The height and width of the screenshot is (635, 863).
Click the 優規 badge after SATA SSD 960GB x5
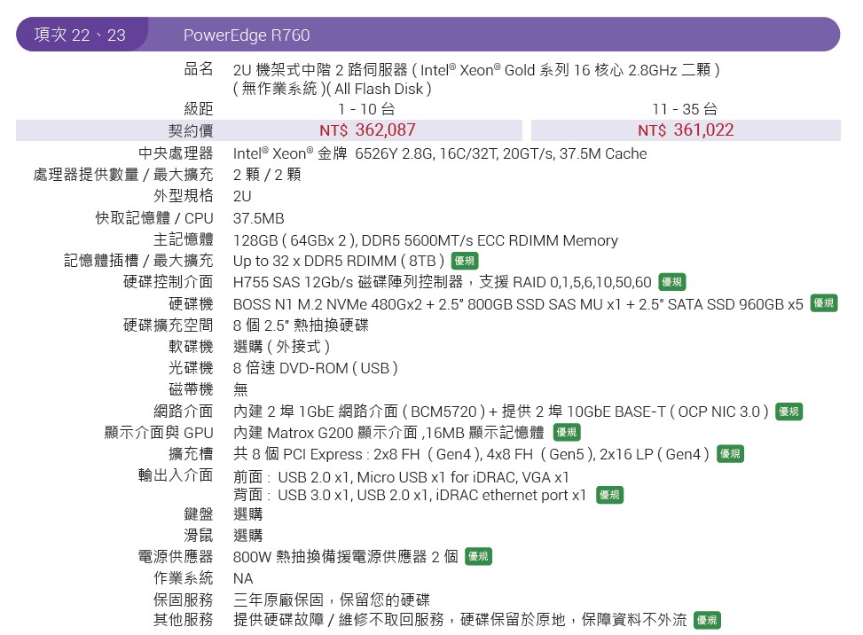(x=824, y=303)
